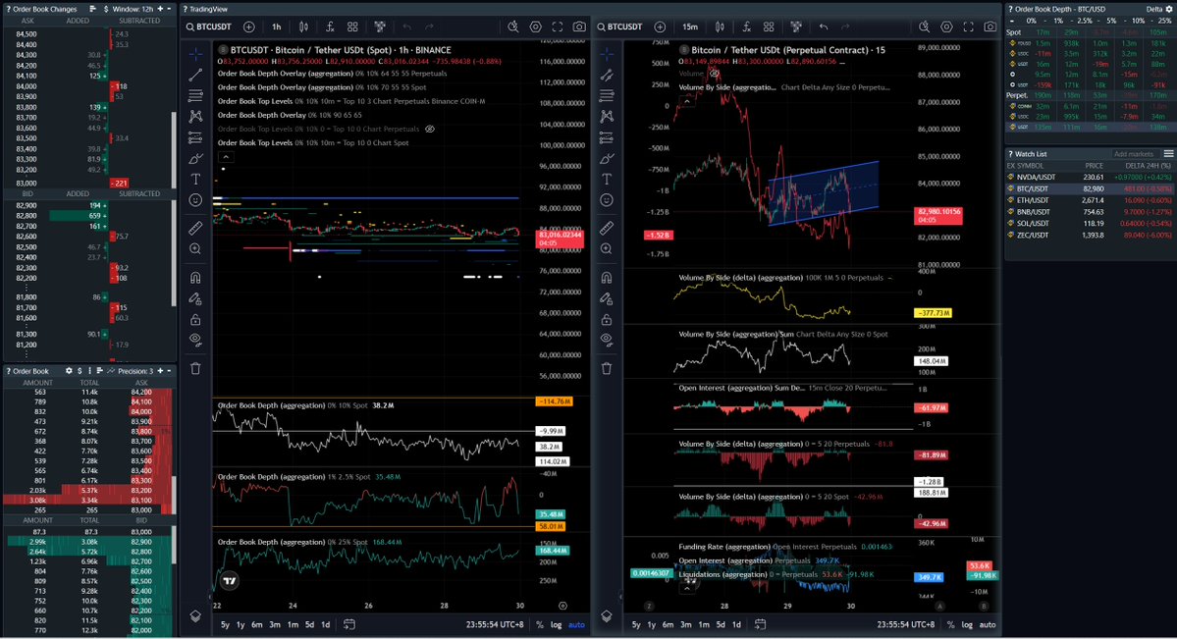
Task: Open BTCUSDT symbol search on left chart
Action: 209,27
